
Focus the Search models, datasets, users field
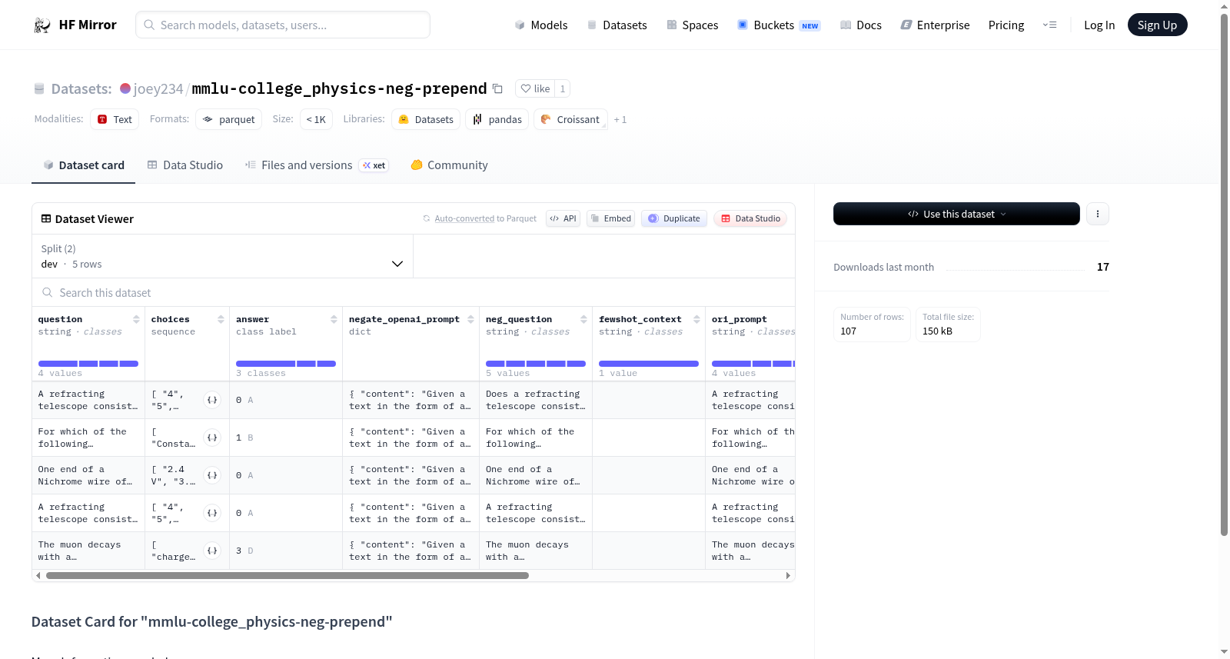(283, 25)
